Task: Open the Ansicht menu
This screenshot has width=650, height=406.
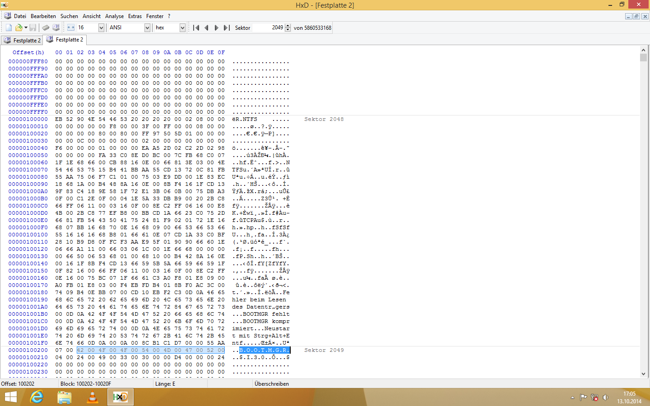Action: tap(92, 16)
